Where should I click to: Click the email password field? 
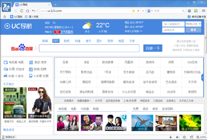click(173, 30)
